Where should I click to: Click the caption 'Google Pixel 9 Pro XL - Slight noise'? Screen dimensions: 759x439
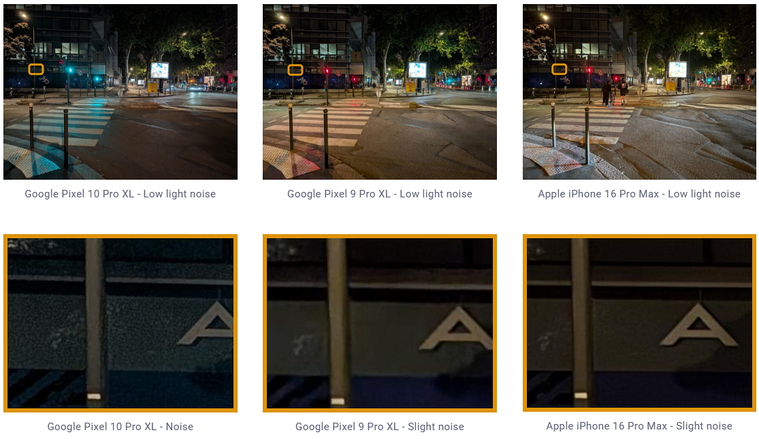(380, 427)
